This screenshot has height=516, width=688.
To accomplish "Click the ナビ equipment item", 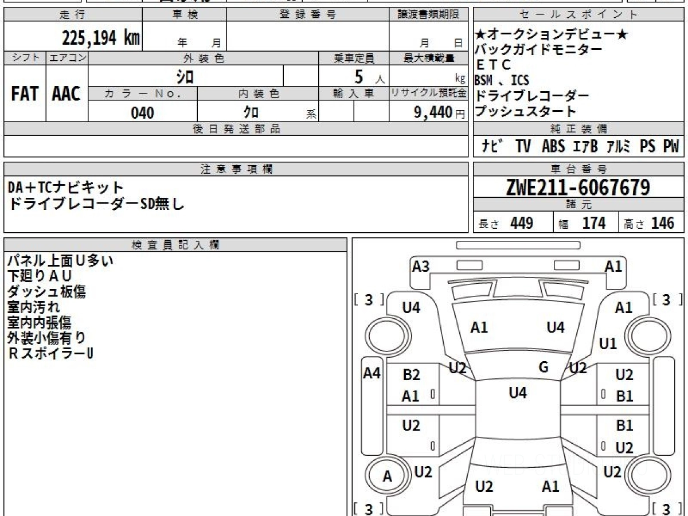I will [x=492, y=146].
